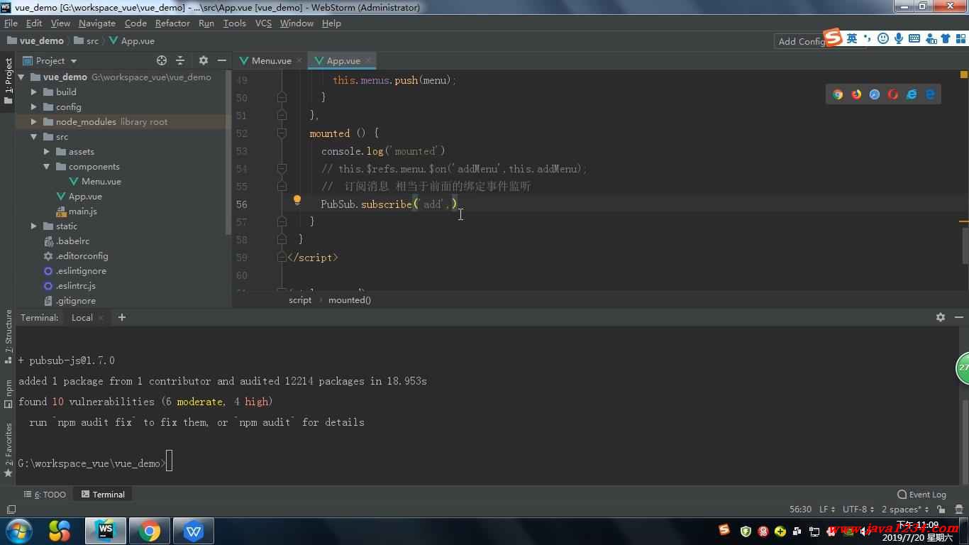The height and width of the screenshot is (545, 969).
Task: Open Edge browser preview in editor
Action: coord(930,94)
